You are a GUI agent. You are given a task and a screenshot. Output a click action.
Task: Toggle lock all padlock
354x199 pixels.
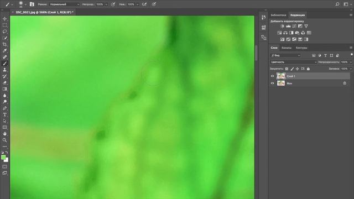(x=308, y=69)
